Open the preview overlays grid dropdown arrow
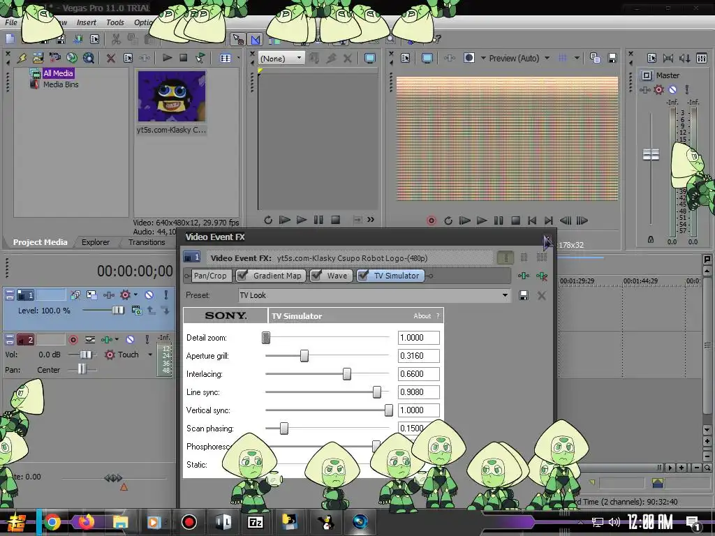This screenshot has width=715, height=536. coord(577,59)
